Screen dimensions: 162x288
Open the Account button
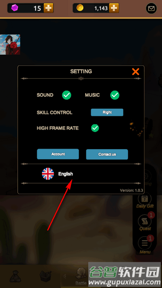58,154
